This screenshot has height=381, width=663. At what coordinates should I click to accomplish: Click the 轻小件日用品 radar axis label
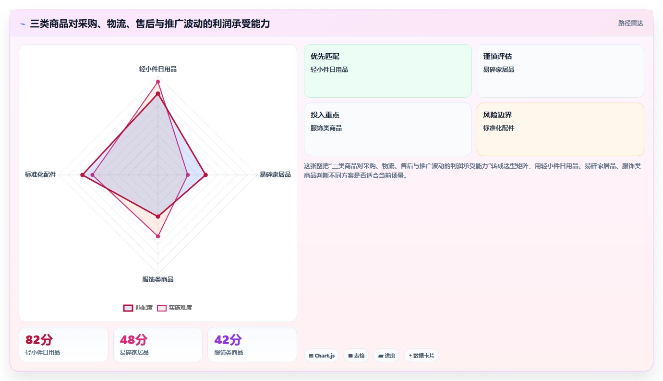coord(158,69)
